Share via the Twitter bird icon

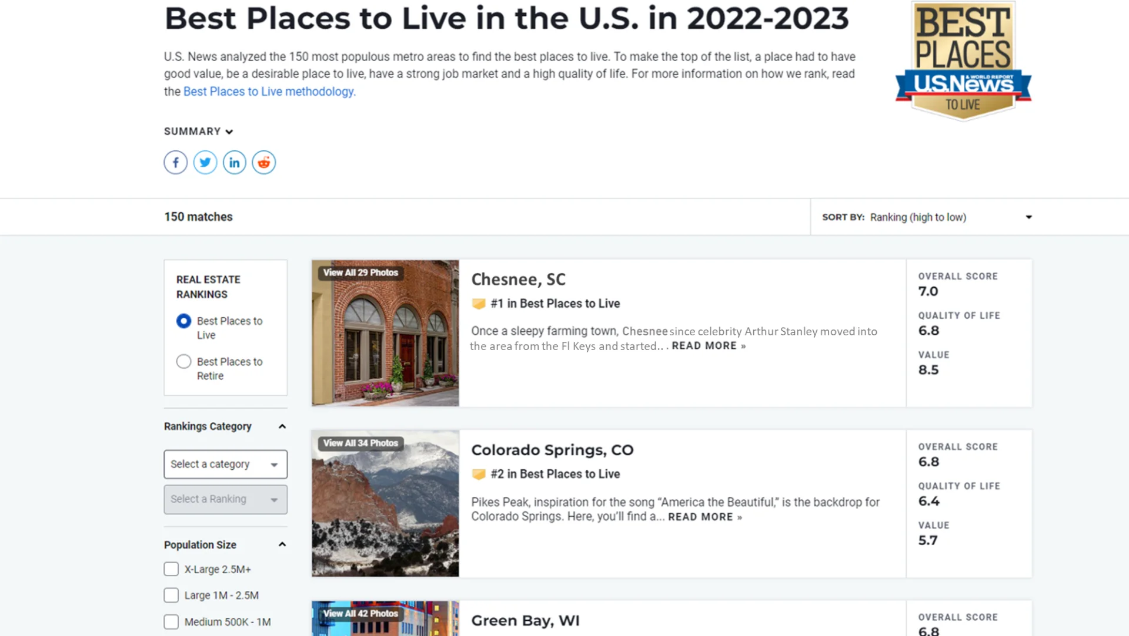205,163
